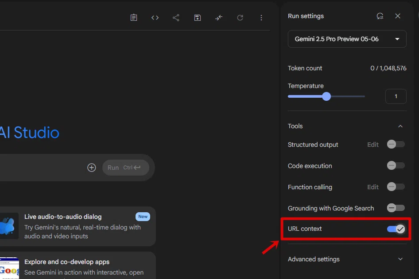The width and height of the screenshot is (419, 279).
Task: Open Live audio-to-audio dialog card
Action: pyautogui.click(x=78, y=226)
